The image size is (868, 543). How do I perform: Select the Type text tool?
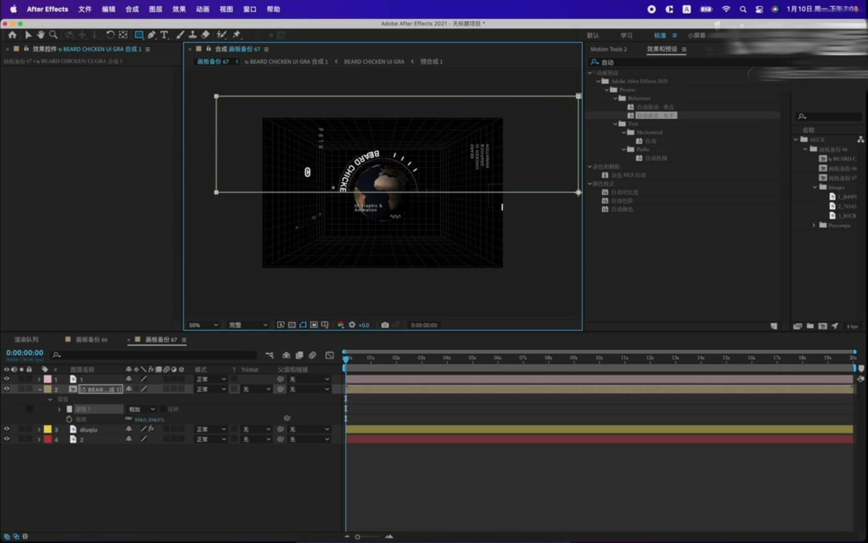coord(164,35)
